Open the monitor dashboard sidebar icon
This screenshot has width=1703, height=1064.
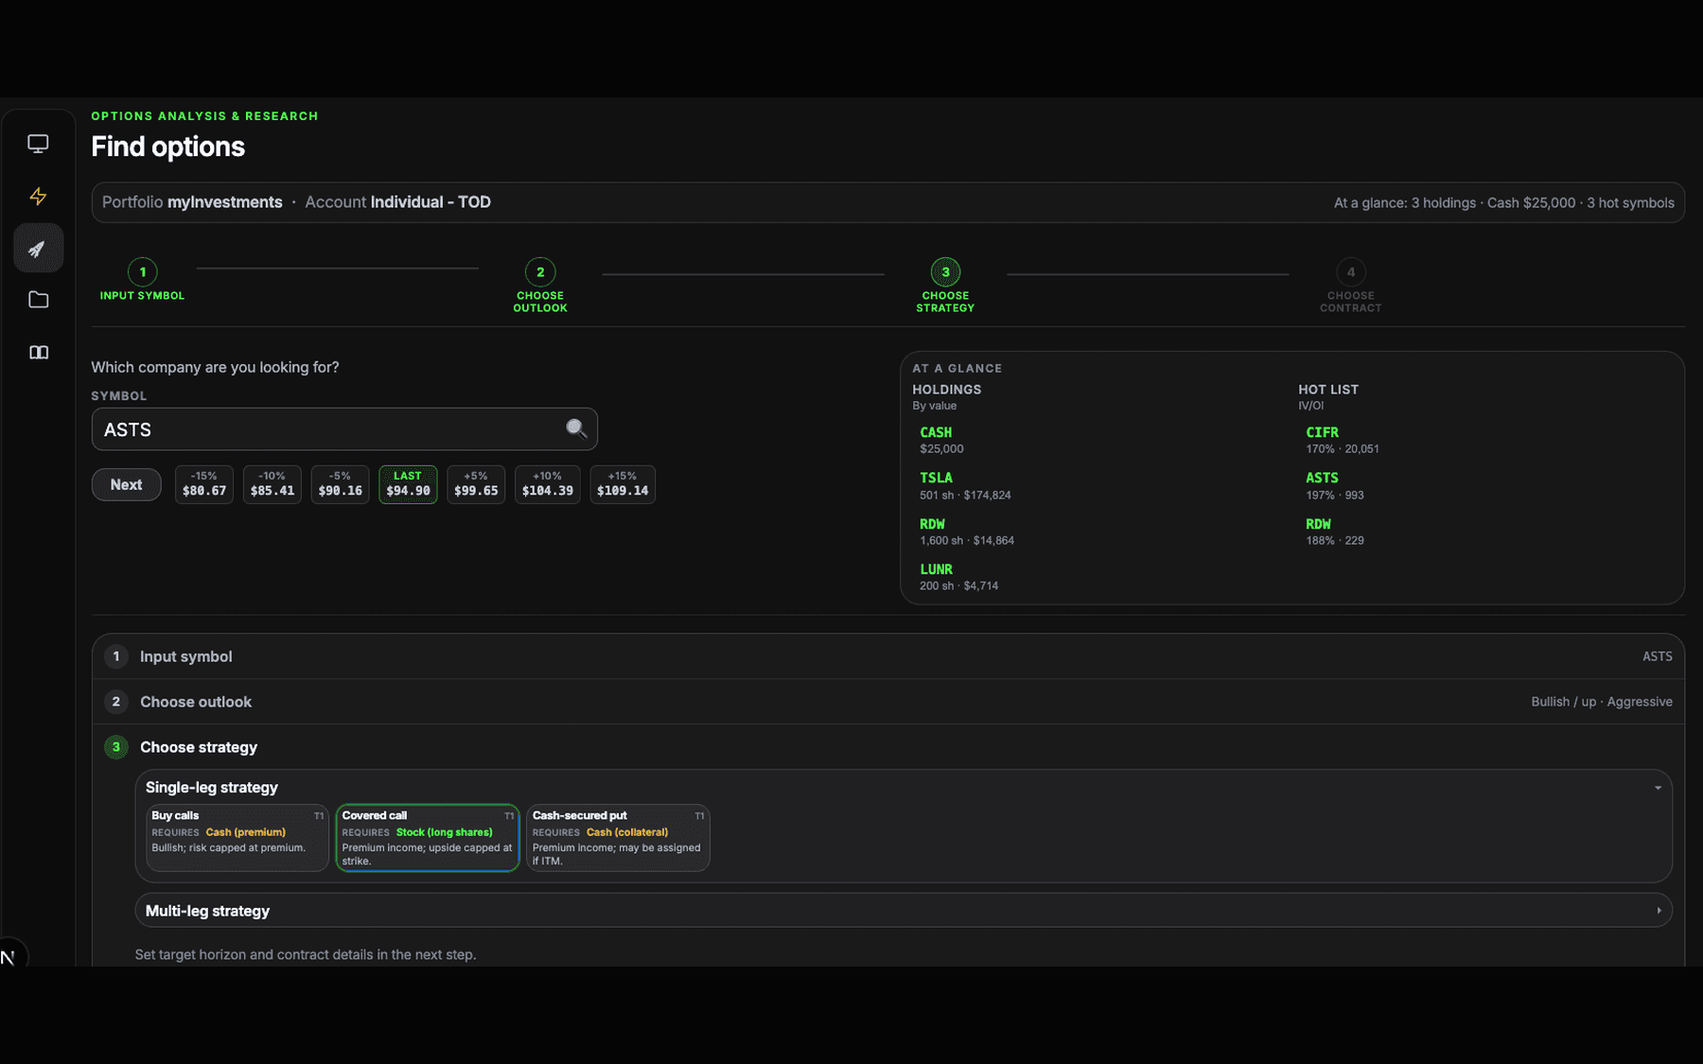click(38, 144)
